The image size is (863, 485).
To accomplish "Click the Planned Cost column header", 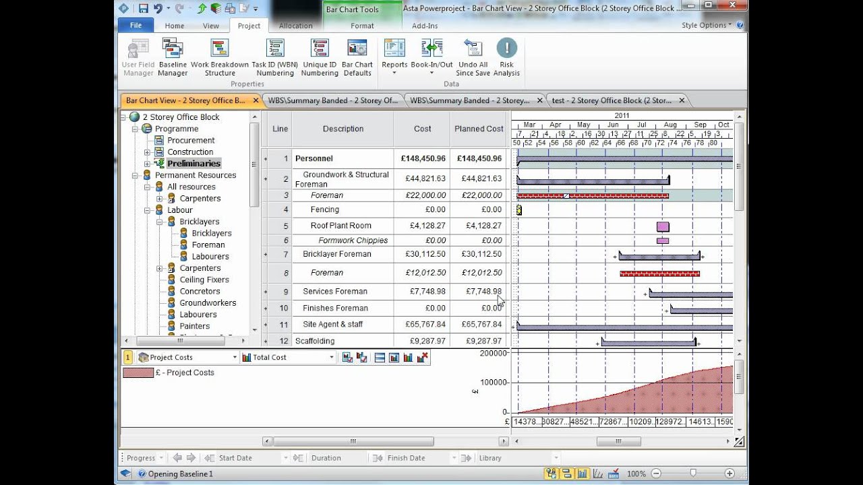I will pyautogui.click(x=479, y=129).
